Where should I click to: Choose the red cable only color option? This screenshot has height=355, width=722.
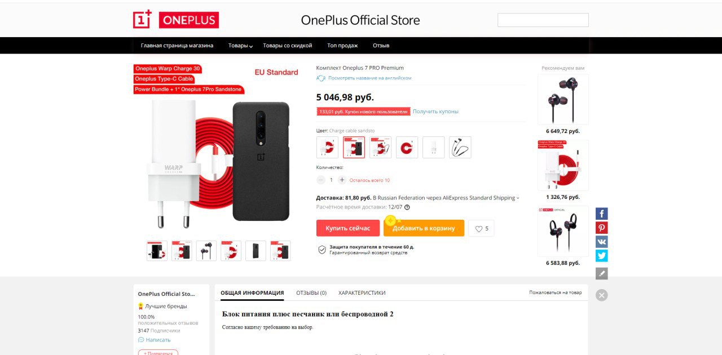click(x=407, y=147)
